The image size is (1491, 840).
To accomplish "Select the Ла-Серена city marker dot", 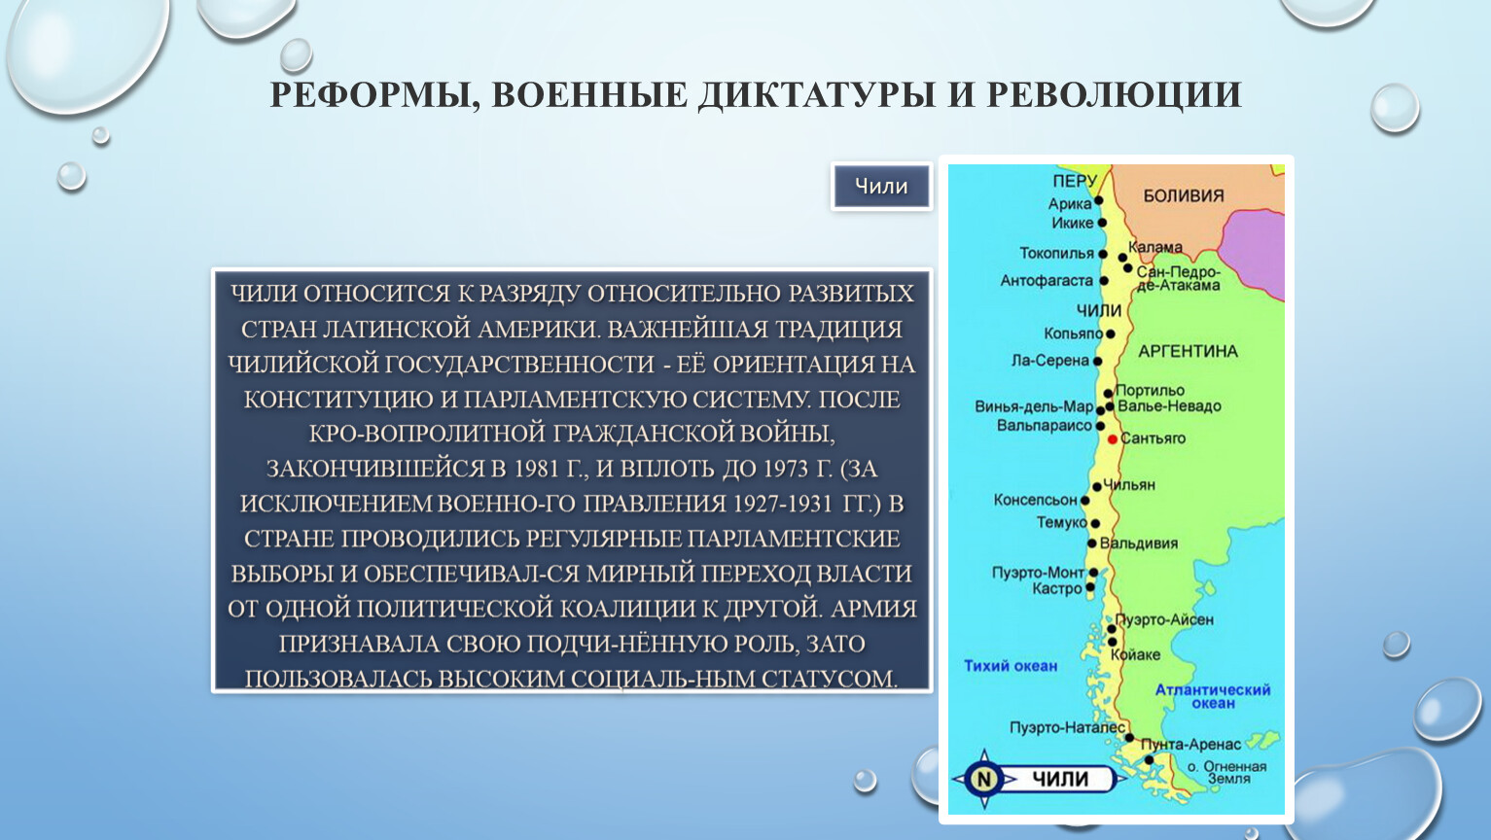I will click(1097, 361).
